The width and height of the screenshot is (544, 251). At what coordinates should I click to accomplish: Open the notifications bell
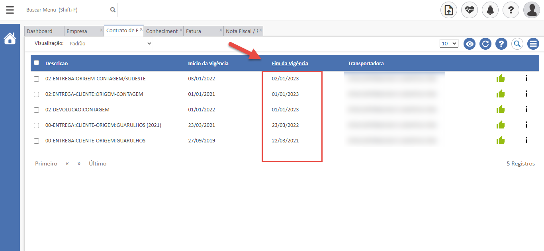coord(490,10)
